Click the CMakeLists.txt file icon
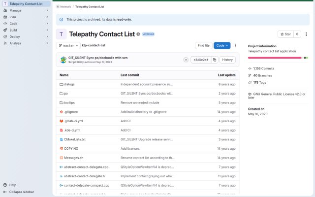This screenshot has width=315, height=197. [61, 139]
